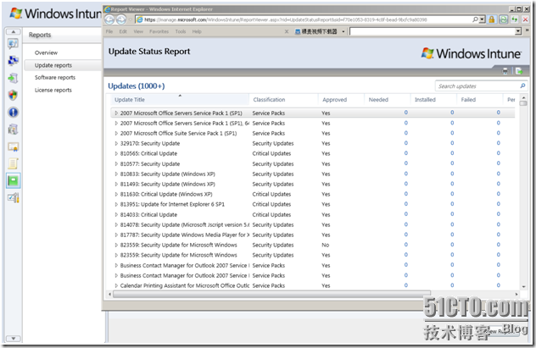Open the Tools menu
Image resolution: width=536 pixels, height=348 pixels.
point(181,31)
